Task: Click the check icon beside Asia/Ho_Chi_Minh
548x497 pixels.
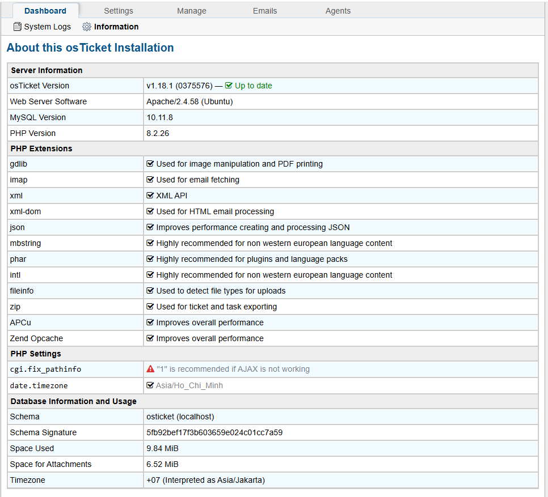Action: point(150,385)
